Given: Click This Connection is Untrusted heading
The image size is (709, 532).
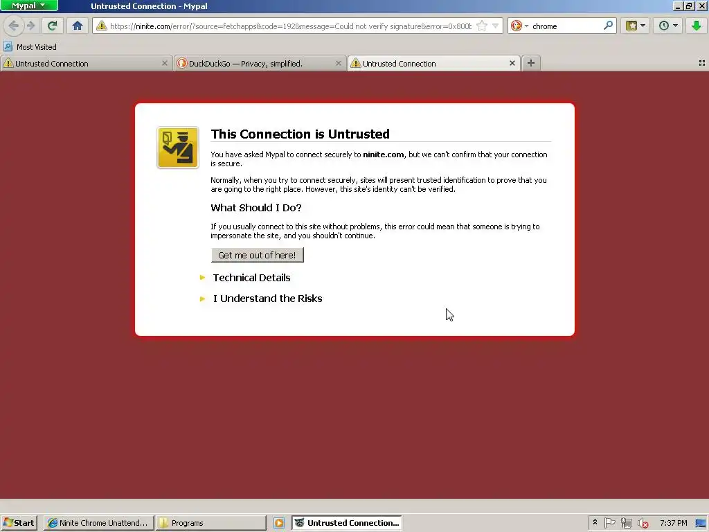Looking at the screenshot, I should point(300,134).
